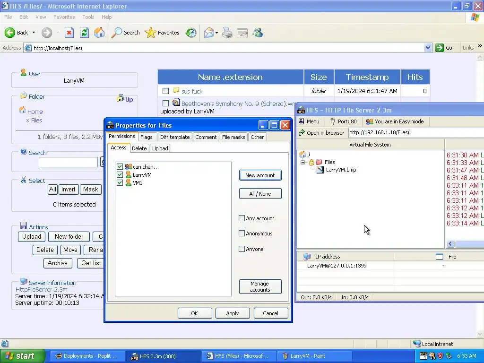Open Favorites star icon in IE toolbar
Screen dimensions: 484x363
click(x=151, y=33)
